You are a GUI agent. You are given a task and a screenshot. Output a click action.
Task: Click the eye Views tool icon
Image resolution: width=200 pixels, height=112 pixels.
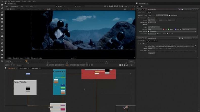coord(2,47)
